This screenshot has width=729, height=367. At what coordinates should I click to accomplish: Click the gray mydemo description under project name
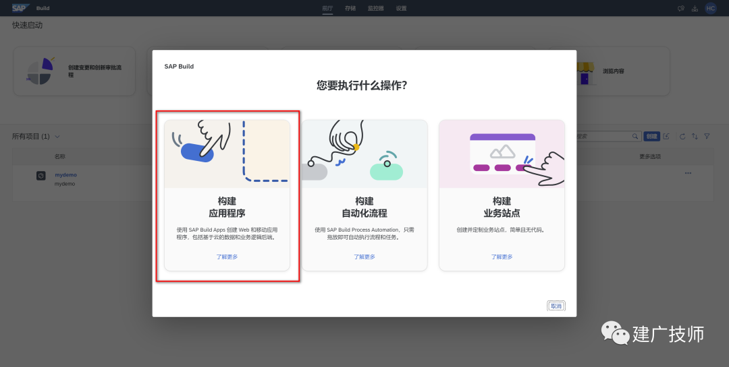65,184
